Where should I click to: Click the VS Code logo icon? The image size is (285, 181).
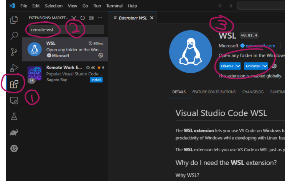(x=12, y=6)
